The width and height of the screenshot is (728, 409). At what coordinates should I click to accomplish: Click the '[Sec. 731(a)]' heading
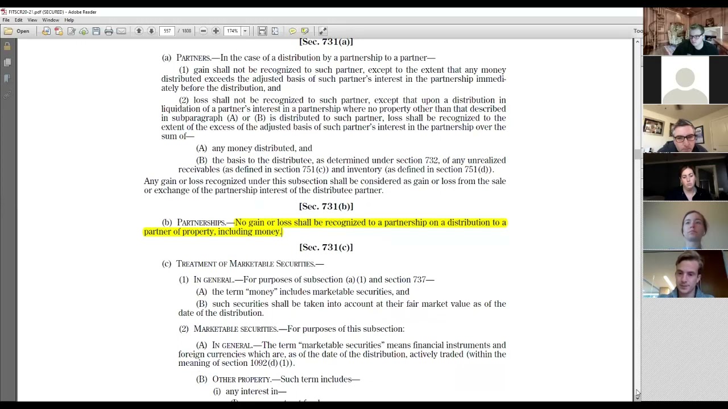pos(326,42)
